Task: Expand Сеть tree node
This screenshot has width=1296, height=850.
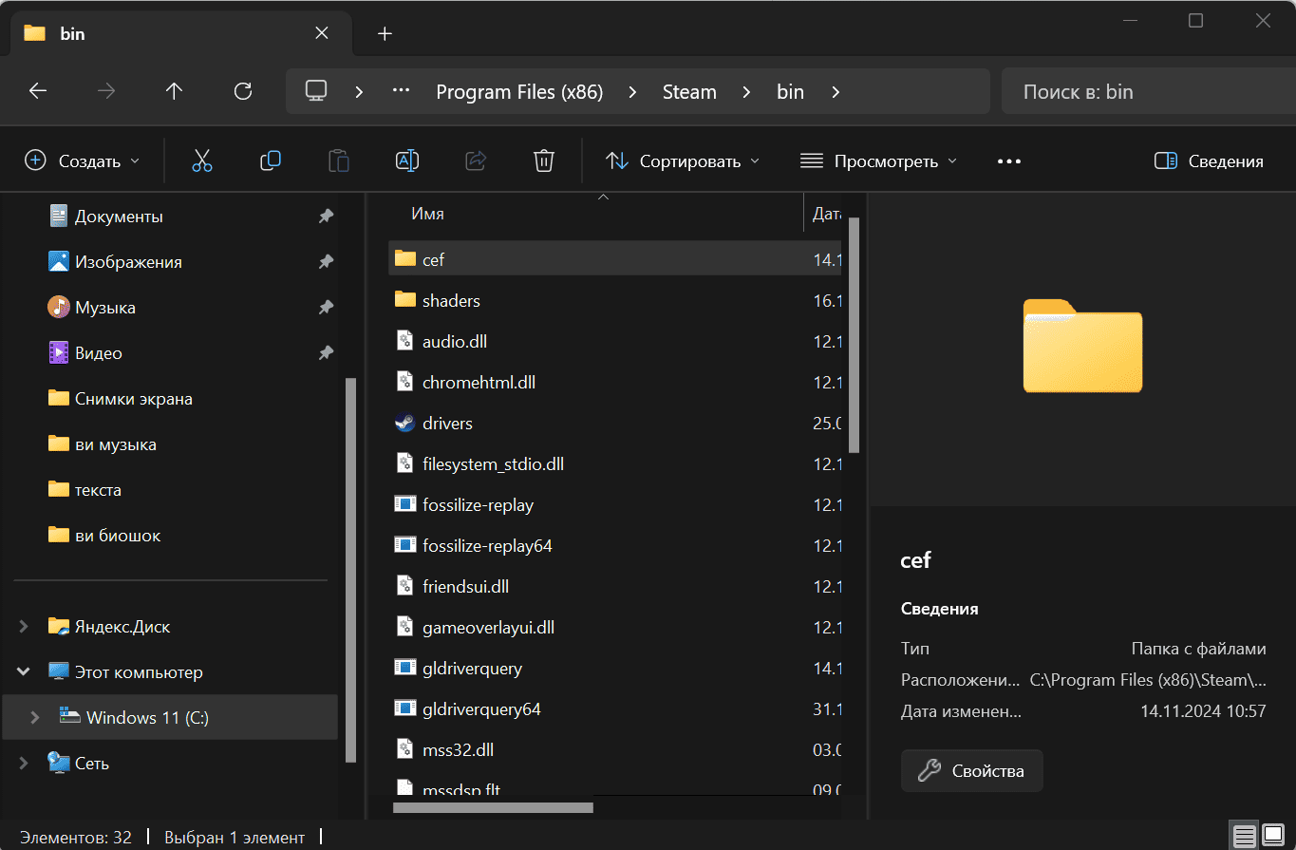Action: [x=24, y=764]
